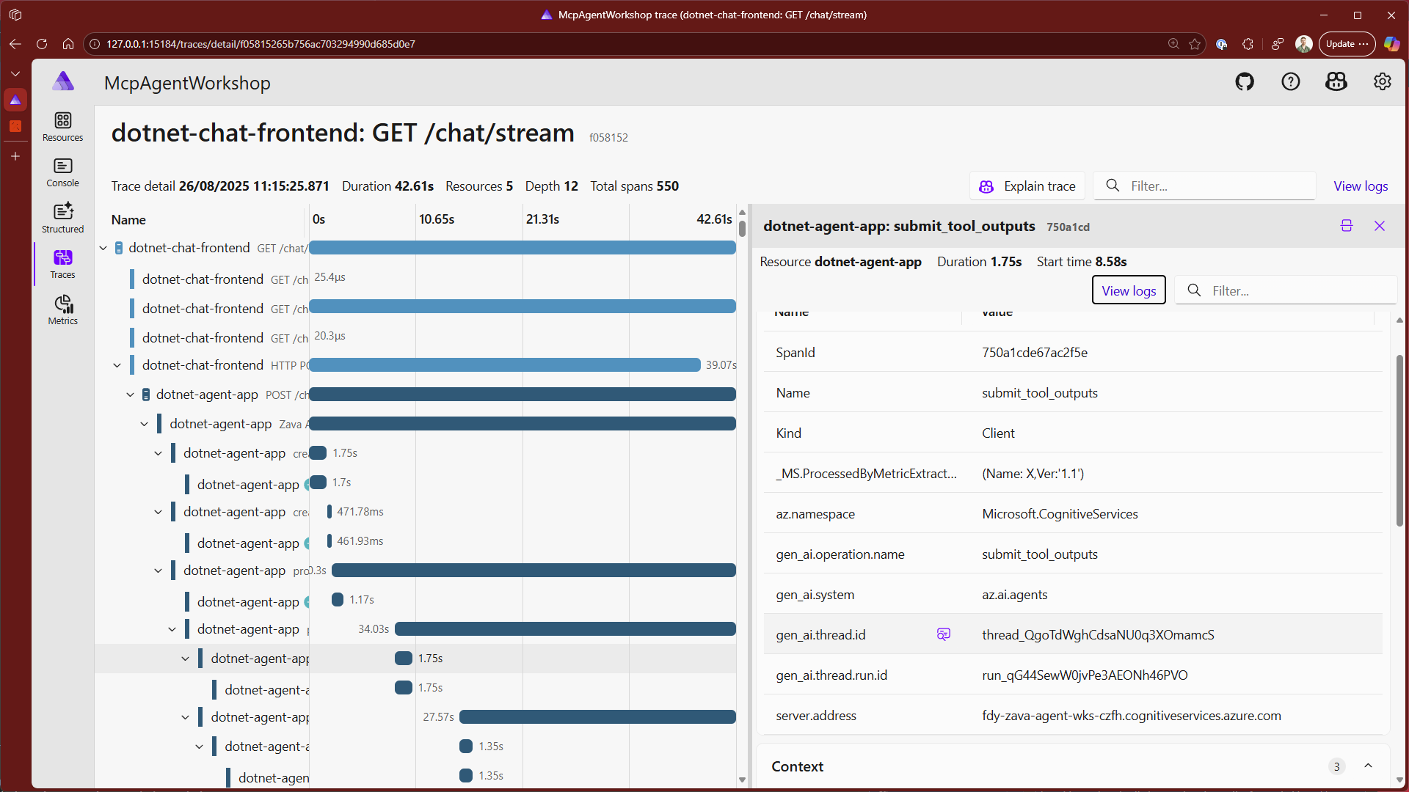
Task: Open the dashboard settings gear
Action: click(1382, 82)
